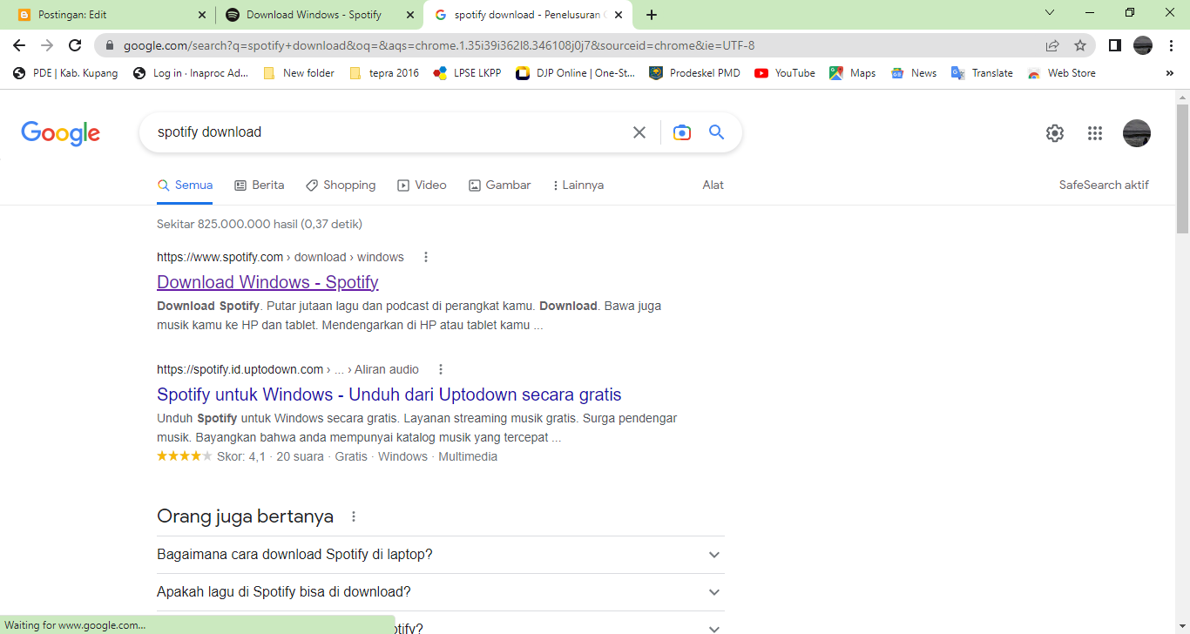The width and height of the screenshot is (1190, 634).
Task: Open LPSE LKPP bookmark
Action: [467, 73]
